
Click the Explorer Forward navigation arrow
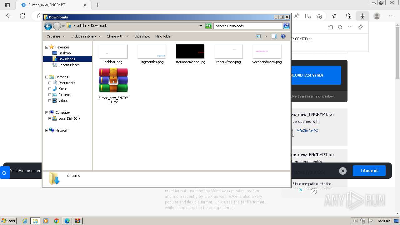(57, 26)
